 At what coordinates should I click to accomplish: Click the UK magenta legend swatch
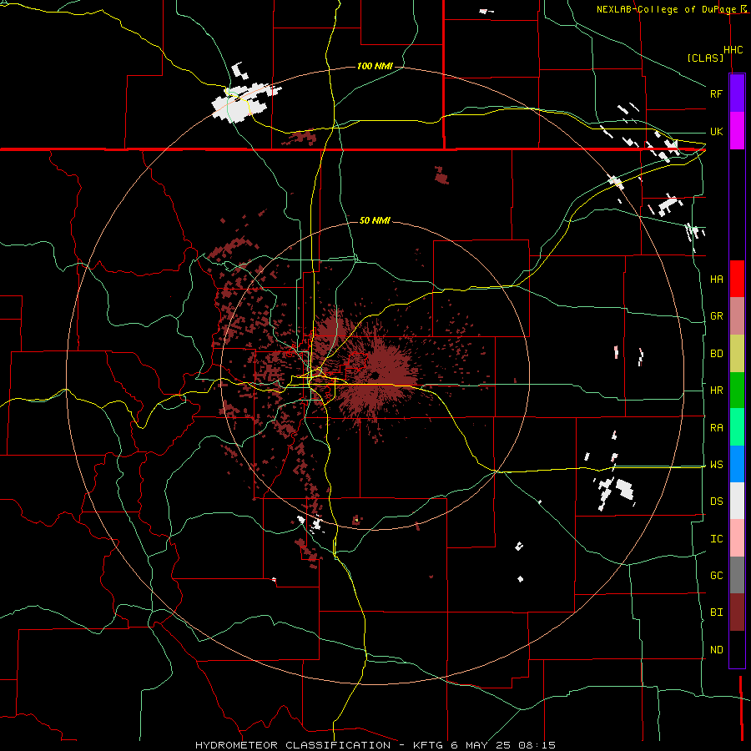point(737,131)
